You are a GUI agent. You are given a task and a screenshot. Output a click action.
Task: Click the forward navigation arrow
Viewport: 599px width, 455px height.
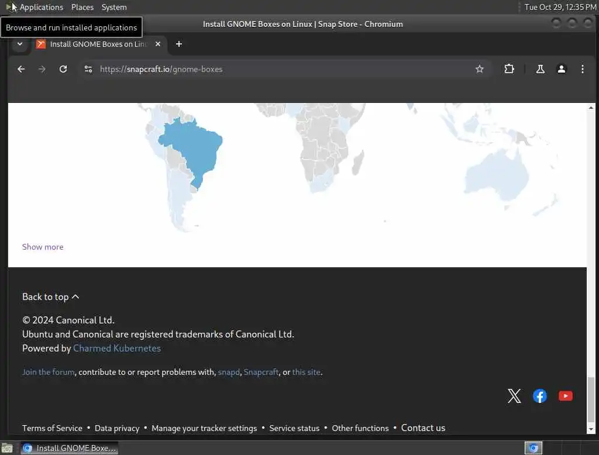(42, 69)
